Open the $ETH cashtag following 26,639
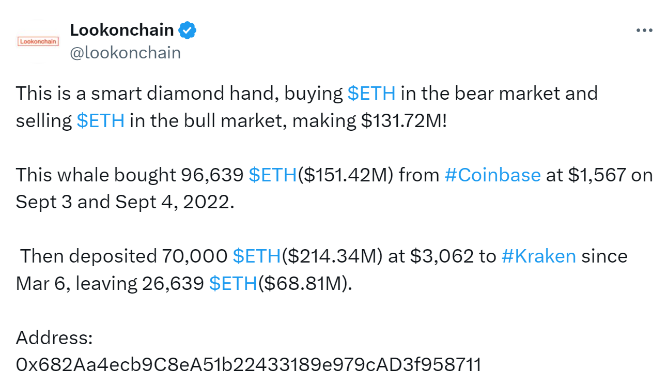This screenshot has width=667, height=384. [233, 283]
